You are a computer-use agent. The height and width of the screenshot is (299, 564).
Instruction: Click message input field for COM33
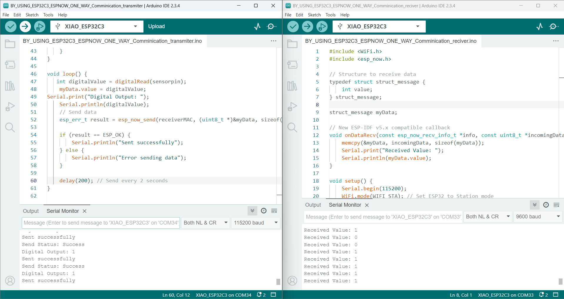click(383, 217)
